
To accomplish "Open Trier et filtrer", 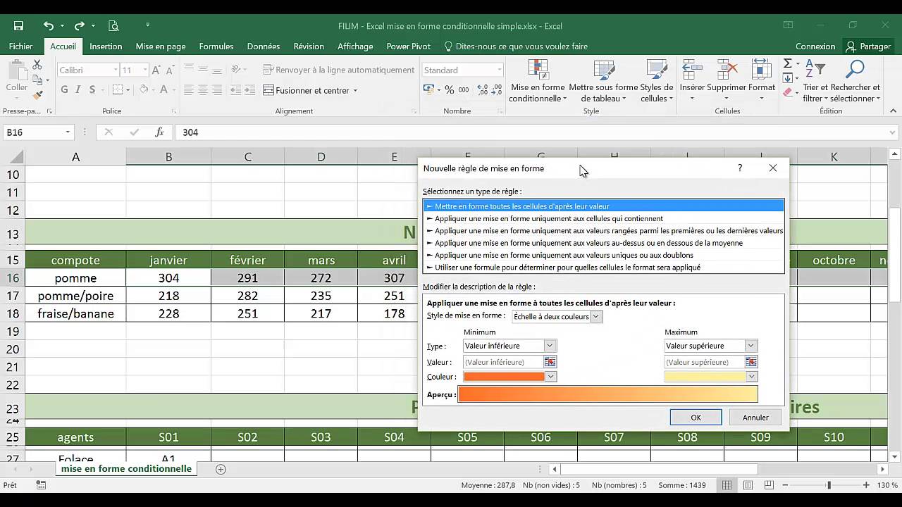I will click(815, 81).
